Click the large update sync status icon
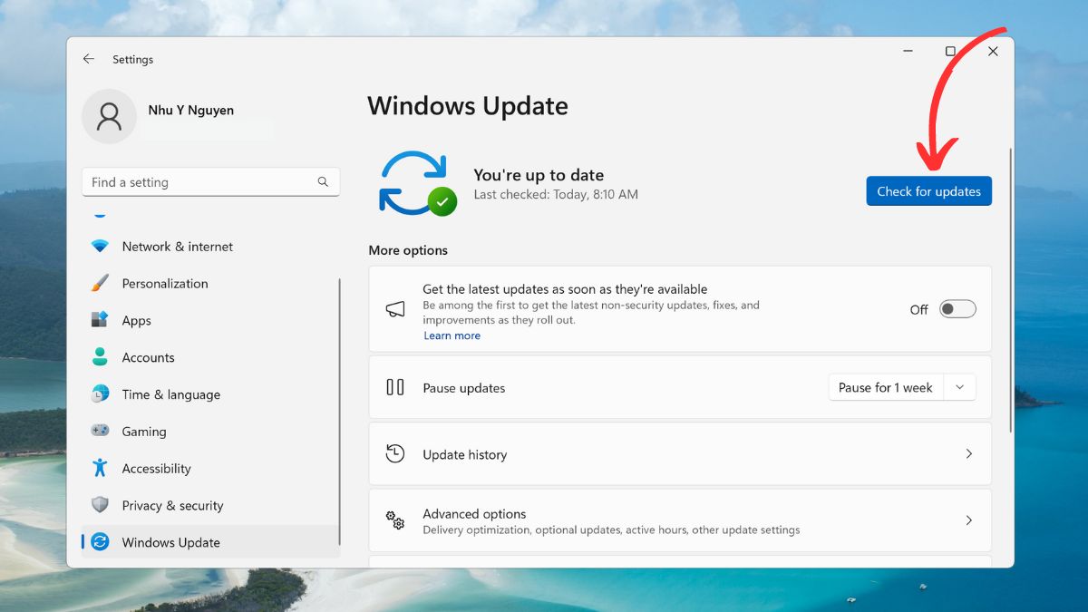The width and height of the screenshot is (1088, 612). [x=416, y=183]
